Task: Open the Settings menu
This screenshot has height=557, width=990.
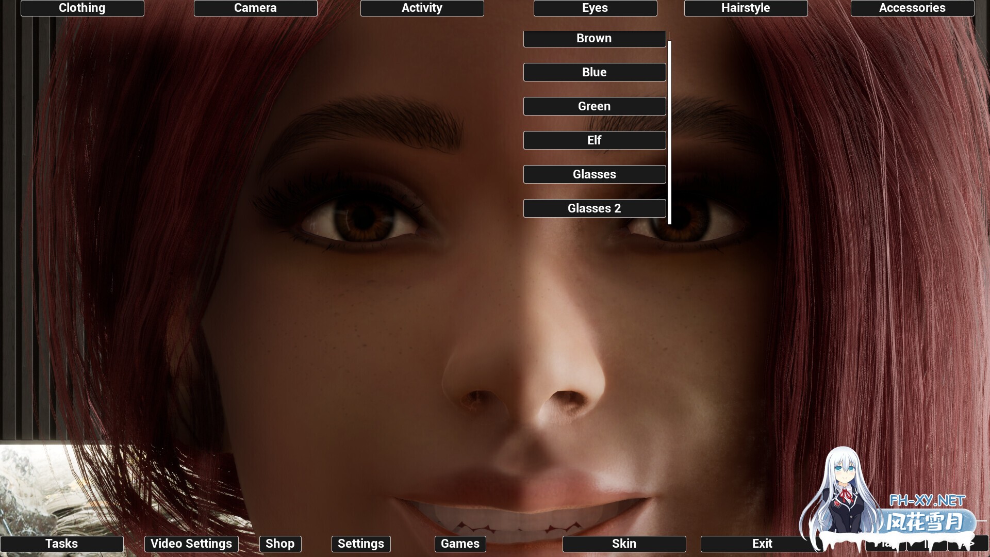Action: click(360, 544)
